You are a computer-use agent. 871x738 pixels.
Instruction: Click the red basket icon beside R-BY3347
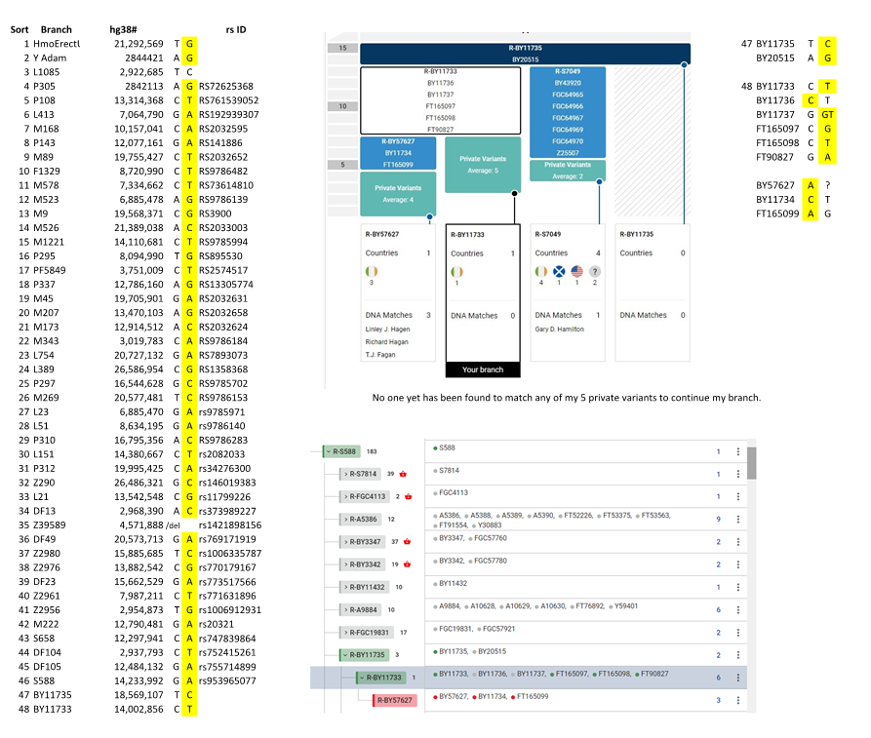click(407, 541)
